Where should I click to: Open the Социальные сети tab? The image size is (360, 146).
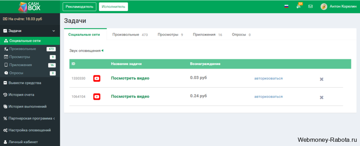84,35
